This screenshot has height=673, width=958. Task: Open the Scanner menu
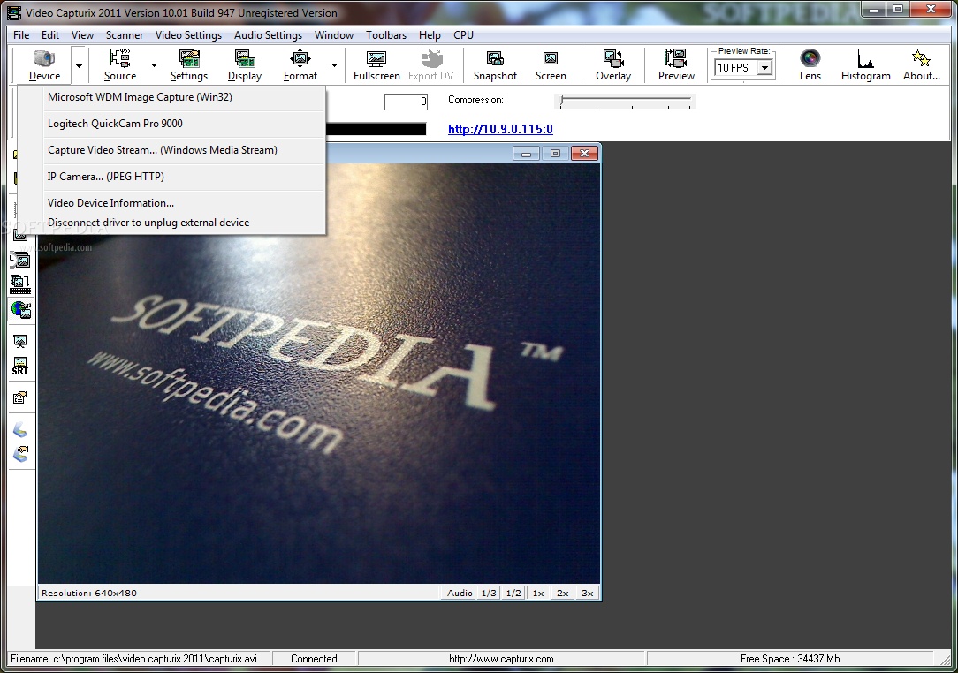click(x=125, y=34)
